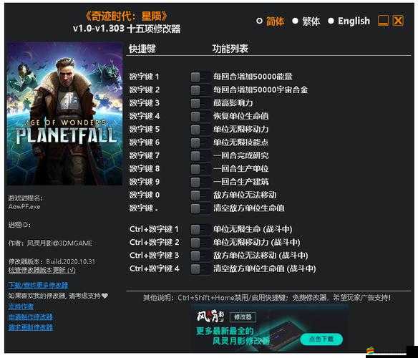Toggle 一回合完成研究 option
This screenshot has width=418, height=358.
[200, 156]
